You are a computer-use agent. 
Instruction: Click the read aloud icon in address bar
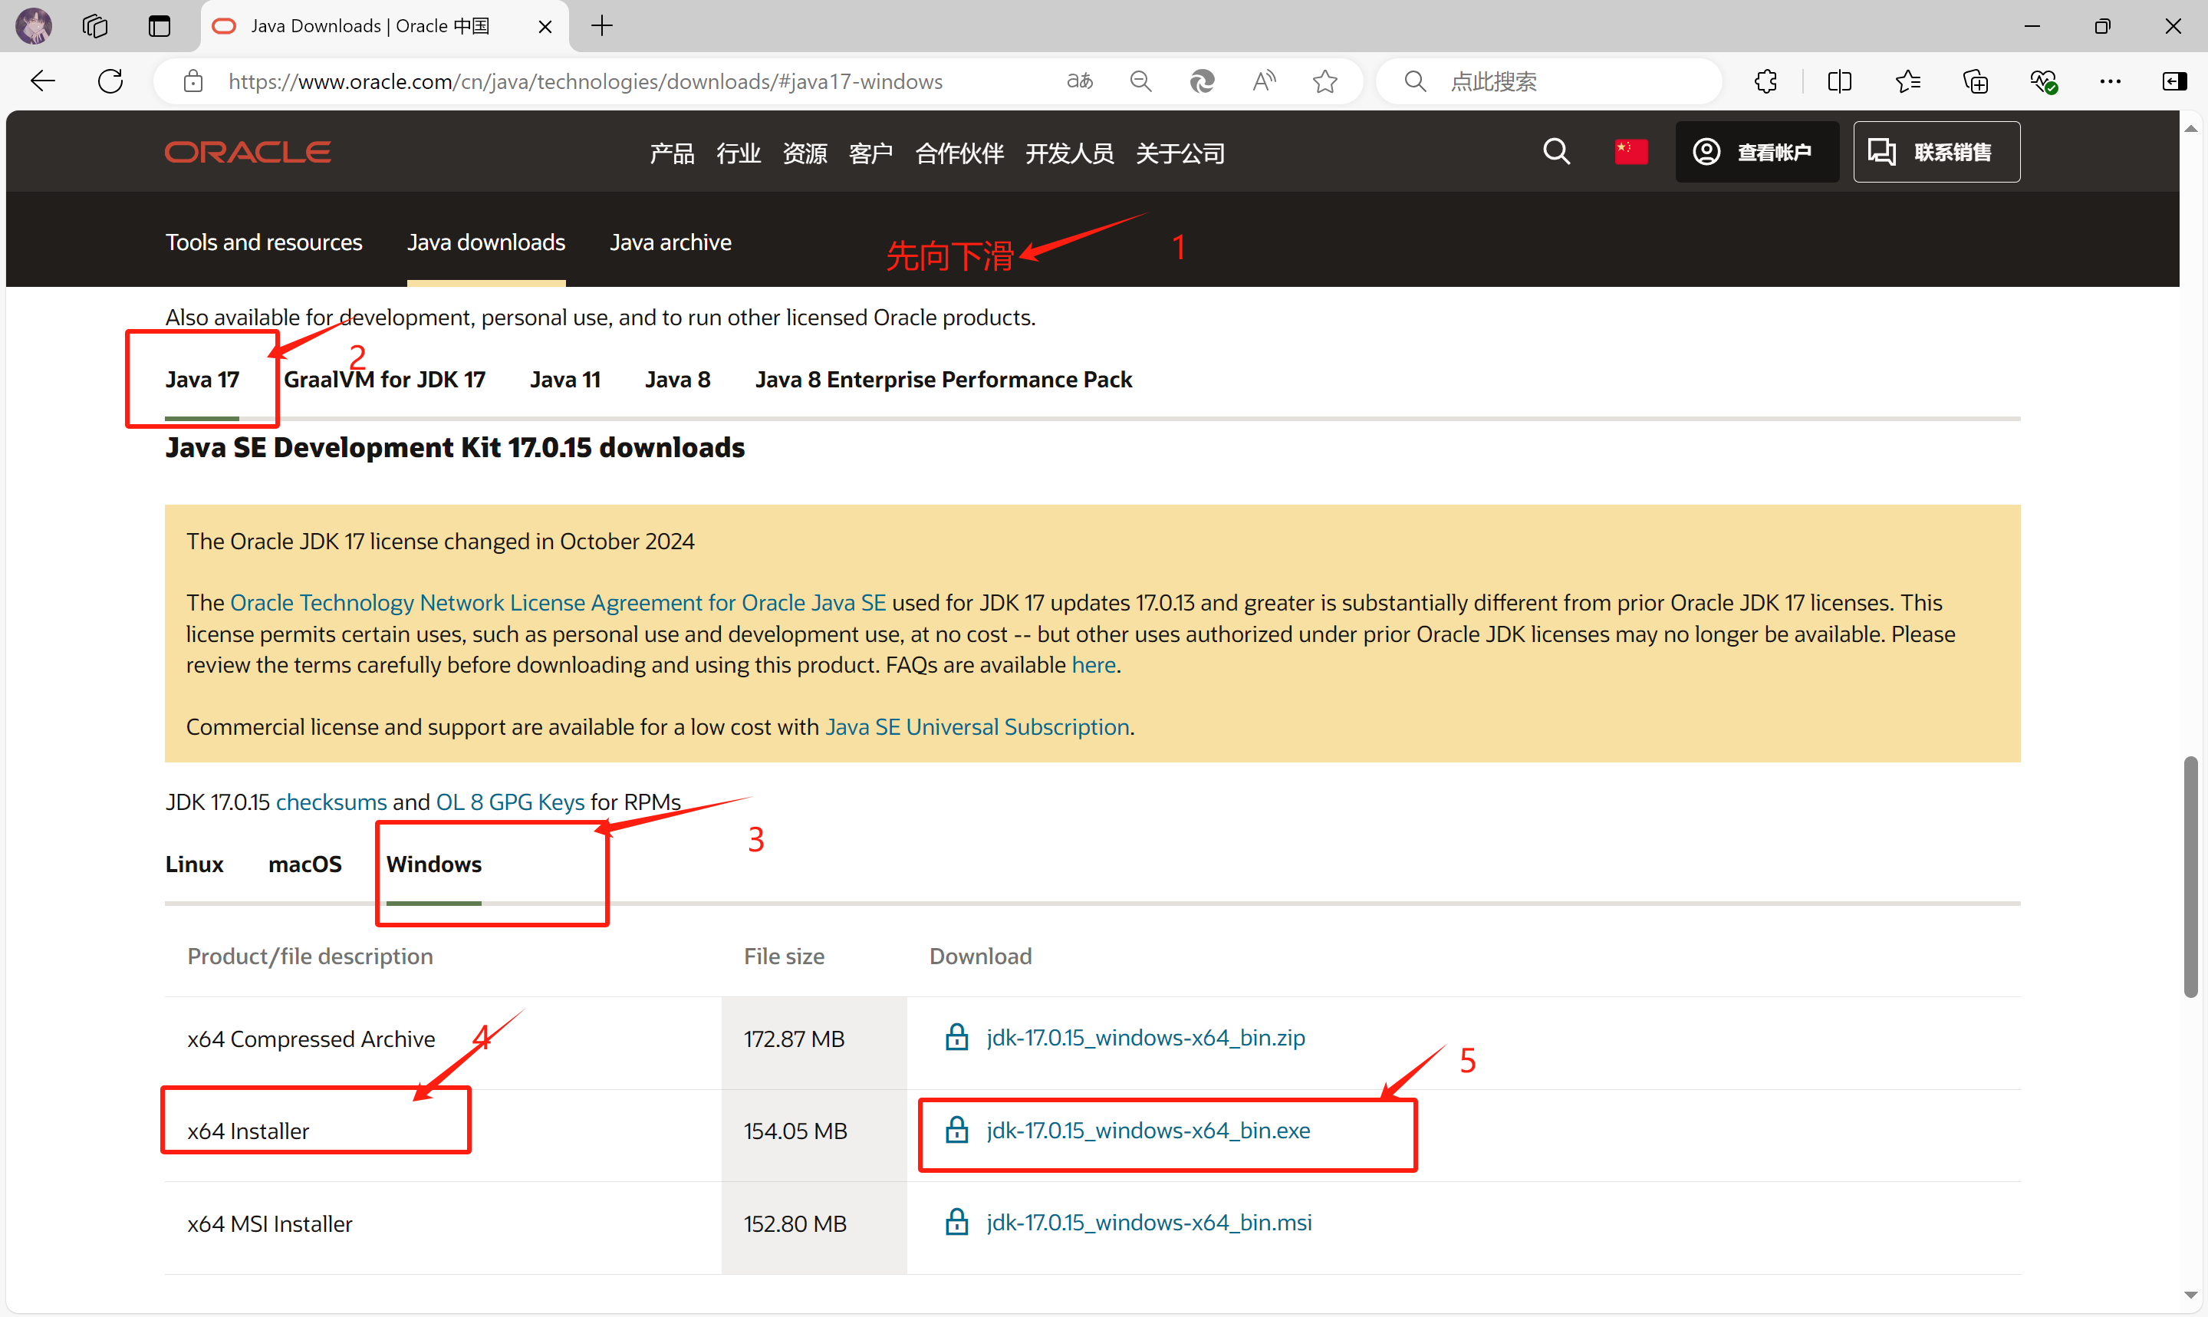(x=1263, y=81)
